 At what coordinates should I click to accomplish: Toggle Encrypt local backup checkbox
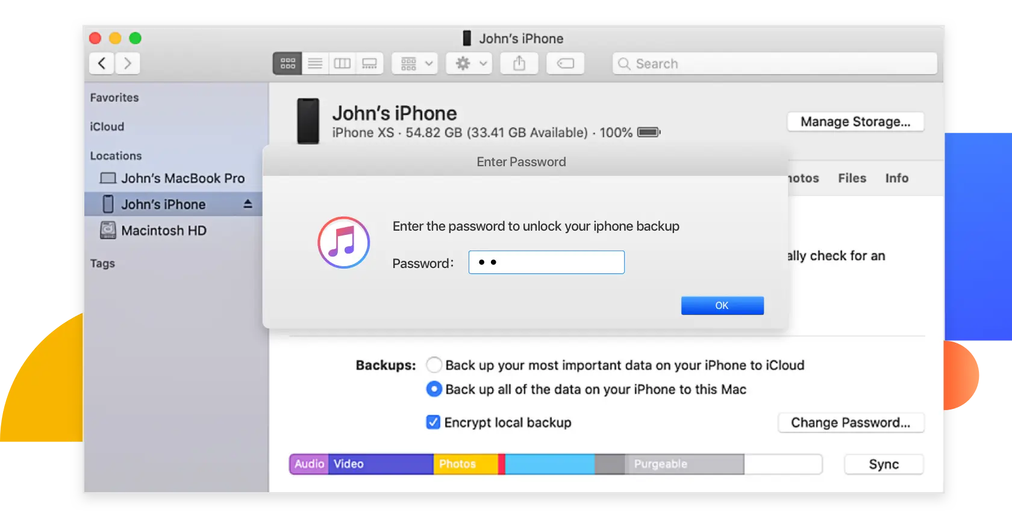433,422
